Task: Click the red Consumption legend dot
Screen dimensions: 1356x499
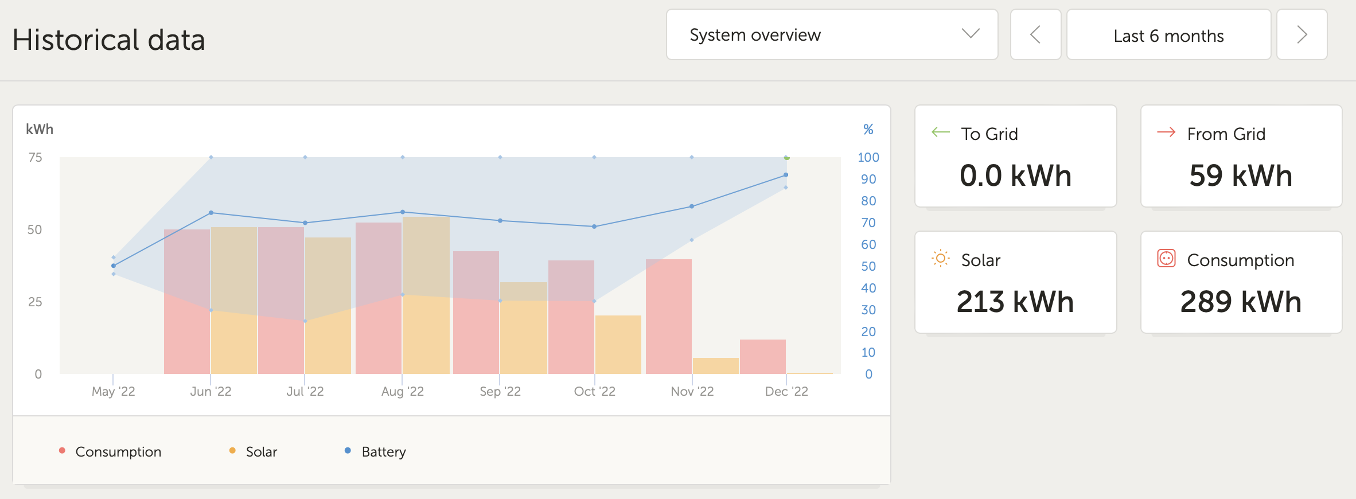Action: (x=62, y=451)
